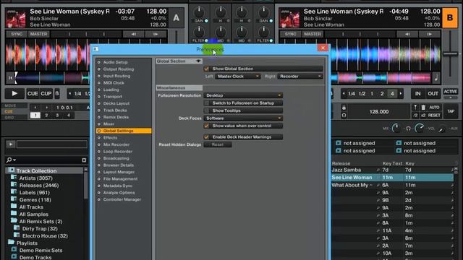This screenshot has width=463, height=260.
Task: Open Mixer preferences page
Action: point(109,123)
